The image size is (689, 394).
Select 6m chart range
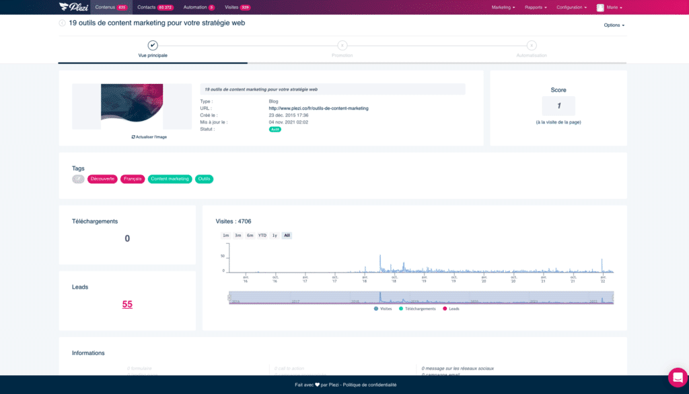pyautogui.click(x=250, y=236)
